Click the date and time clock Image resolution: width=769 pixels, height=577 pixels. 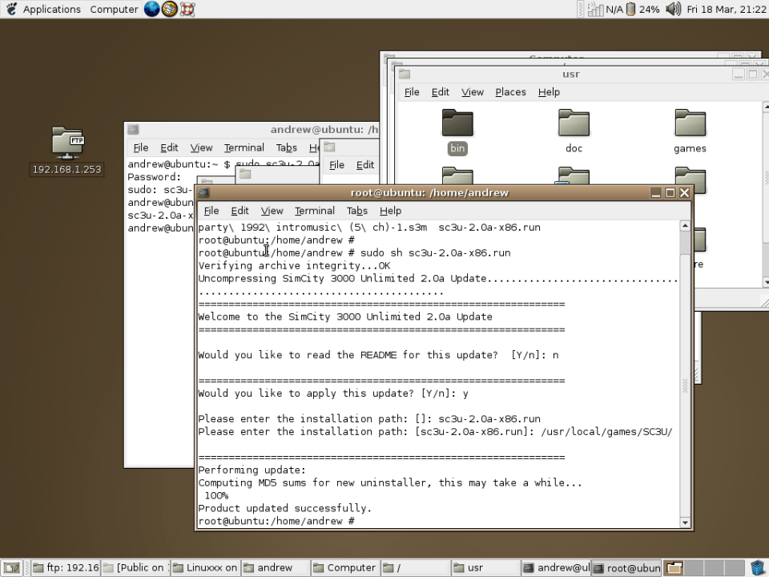click(726, 10)
